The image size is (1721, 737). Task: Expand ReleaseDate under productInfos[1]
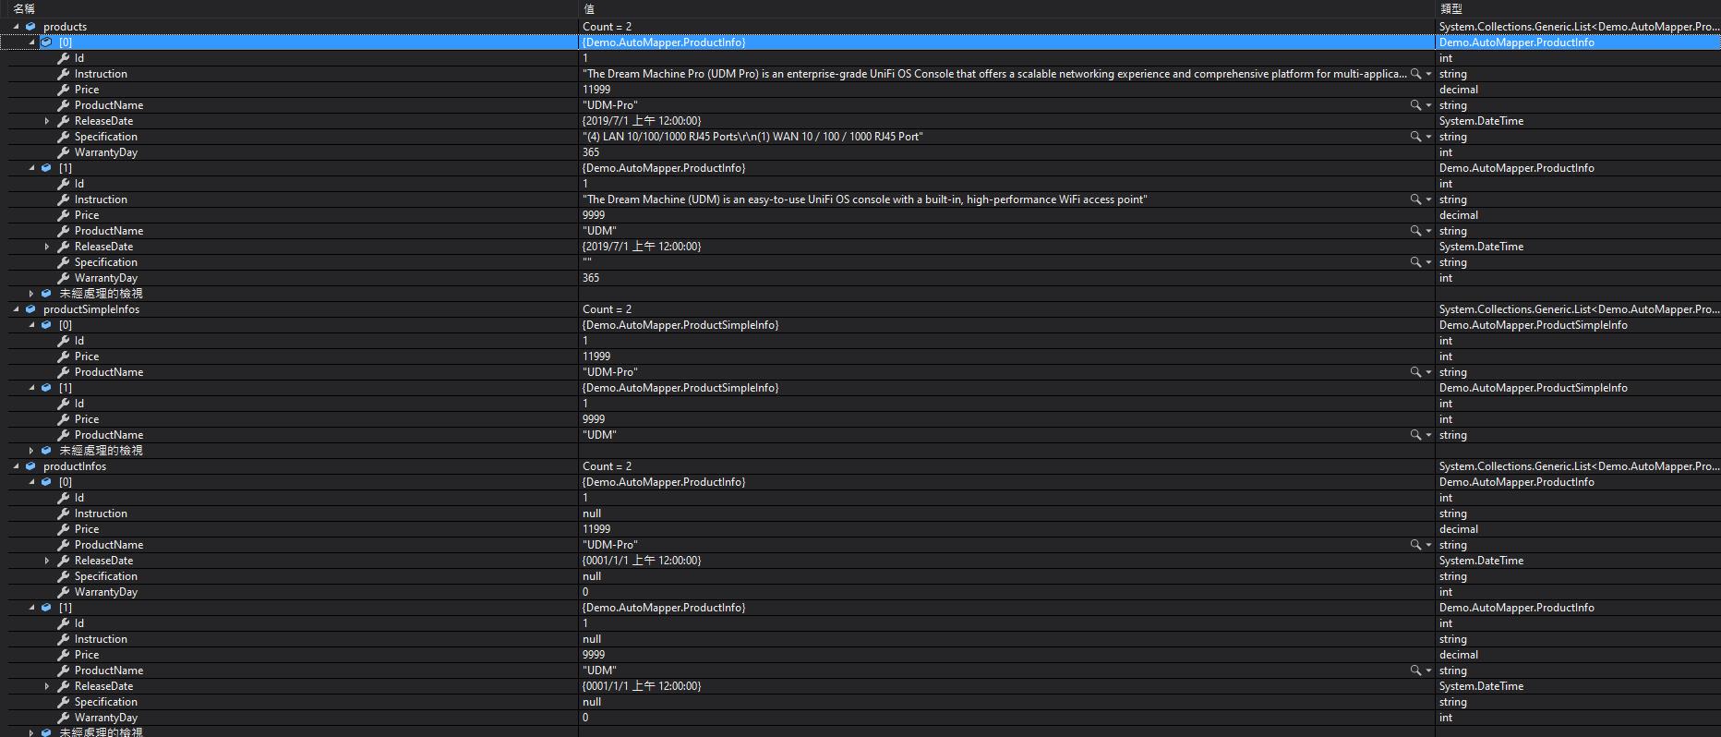click(x=47, y=686)
